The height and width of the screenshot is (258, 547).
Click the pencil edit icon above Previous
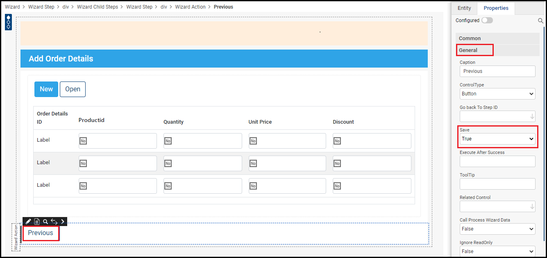click(x=28, y=222)
